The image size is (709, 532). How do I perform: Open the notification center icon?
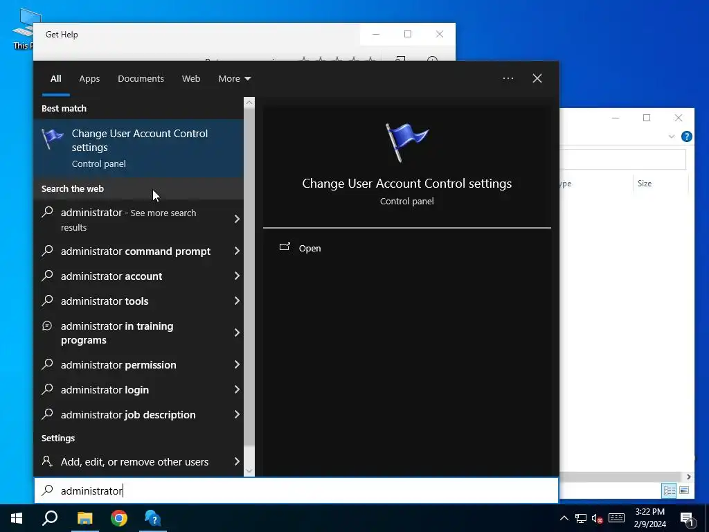coord(688,519)
